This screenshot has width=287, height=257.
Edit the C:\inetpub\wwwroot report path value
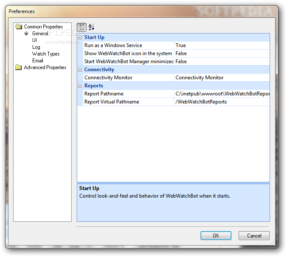[x=222, y=94]
